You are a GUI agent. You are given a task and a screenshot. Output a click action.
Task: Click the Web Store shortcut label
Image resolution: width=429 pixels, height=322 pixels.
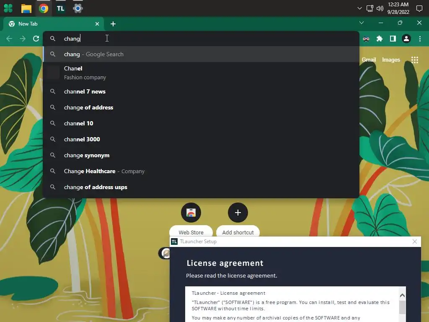click(x=191, y=232)
